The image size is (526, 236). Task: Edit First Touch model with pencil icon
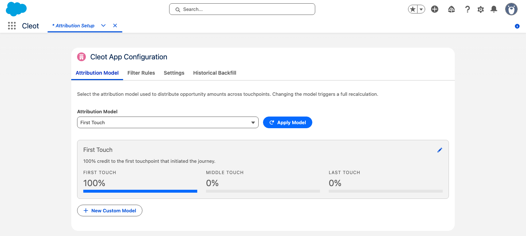(440, 150)
